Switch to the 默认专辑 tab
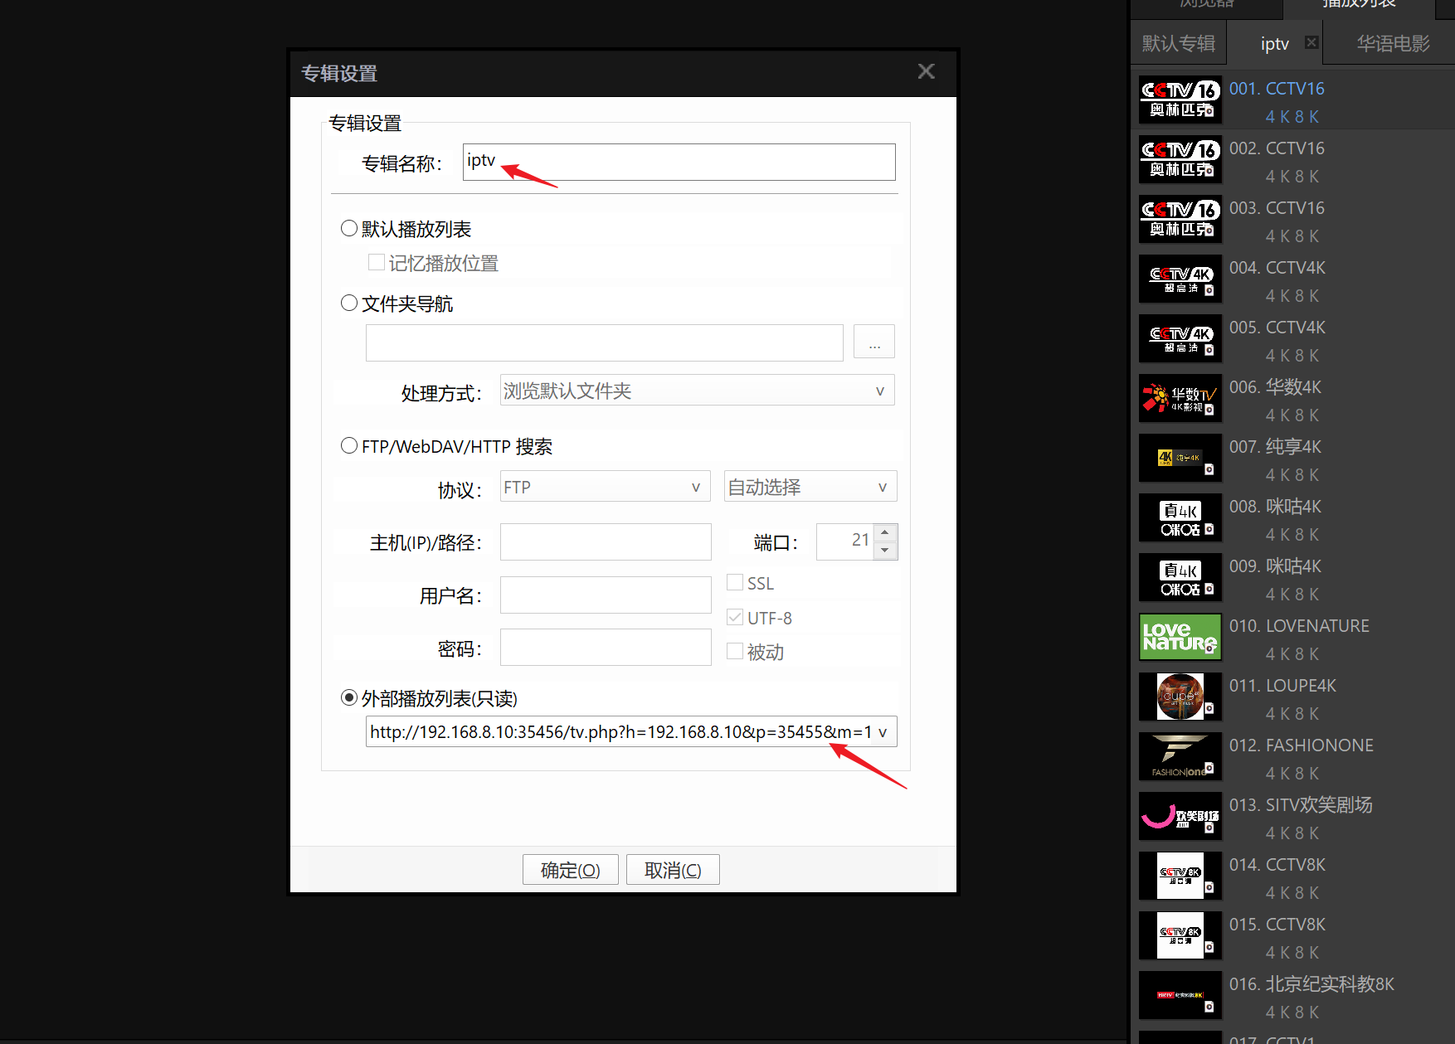Image resolution: width=1455 pixels, height=1044 pixels. (x=1179, y=43)
